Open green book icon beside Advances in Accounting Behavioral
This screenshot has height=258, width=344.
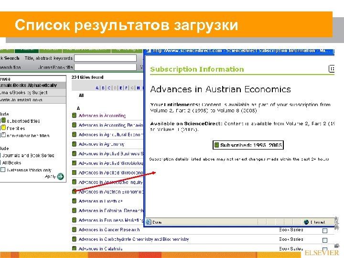[x=74, y=125]
